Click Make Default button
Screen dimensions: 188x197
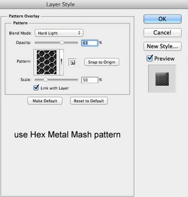(x=45, y=101)
